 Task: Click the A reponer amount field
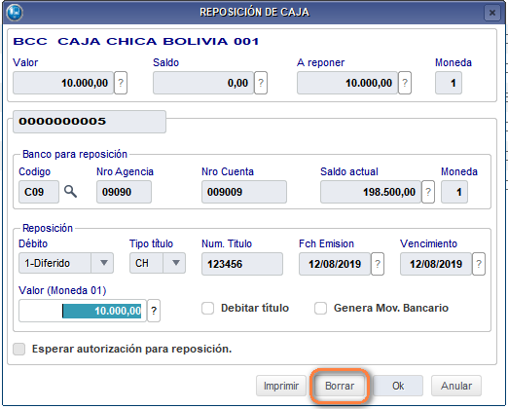pos(347,83)
